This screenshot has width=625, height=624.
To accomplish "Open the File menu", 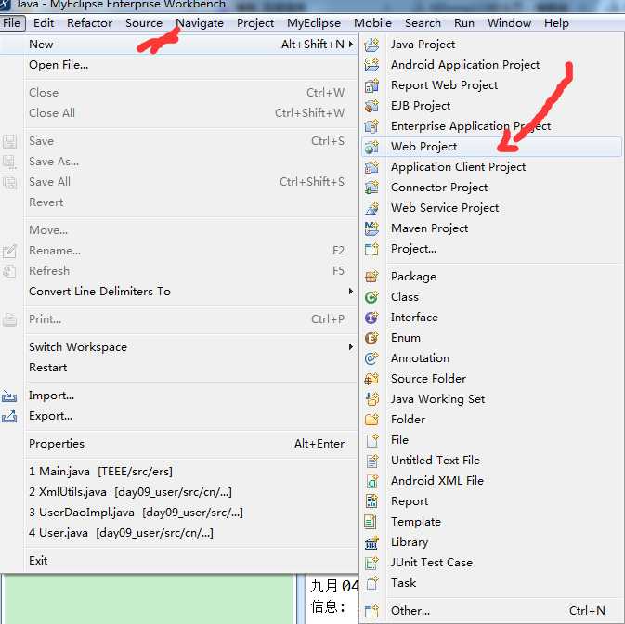I will pyautogui.click(x=12, y=23).
